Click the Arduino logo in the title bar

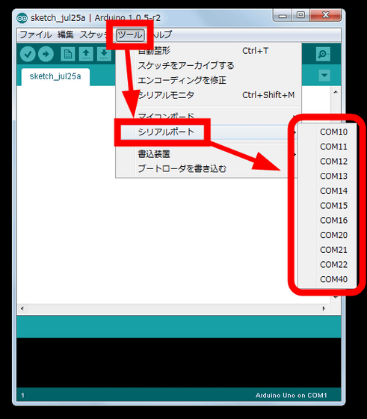pyautogui.click(x=22, y=18)
